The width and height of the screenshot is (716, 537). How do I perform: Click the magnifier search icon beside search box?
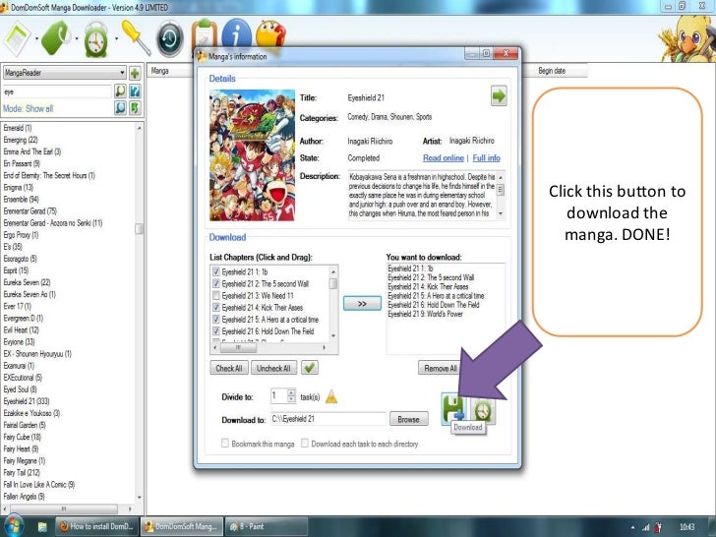pyautogui.click(x=120, y=90)
